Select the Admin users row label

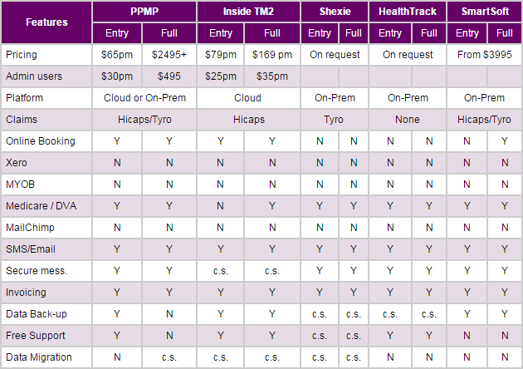point(46,76)
